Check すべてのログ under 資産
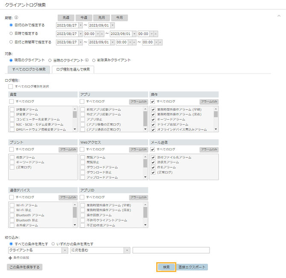Screen dimensions: 286x278 [x=12, y=101]
